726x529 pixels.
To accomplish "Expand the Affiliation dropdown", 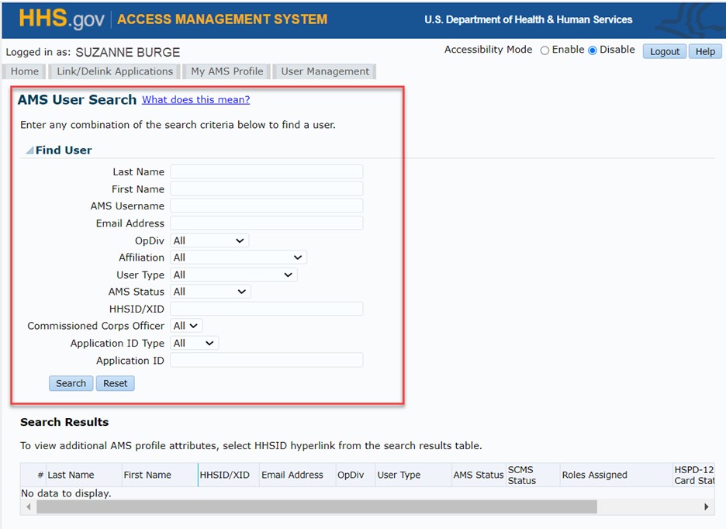I will (238, 258).
